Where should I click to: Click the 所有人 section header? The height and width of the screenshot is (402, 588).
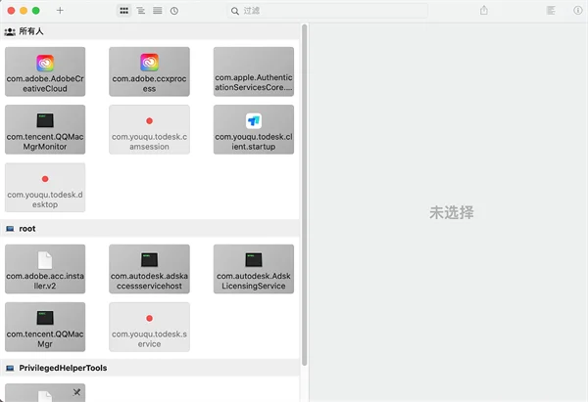150,31
